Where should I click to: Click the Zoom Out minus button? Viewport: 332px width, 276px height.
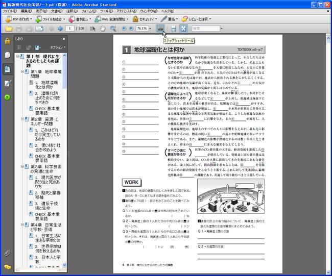pos(124,29)
